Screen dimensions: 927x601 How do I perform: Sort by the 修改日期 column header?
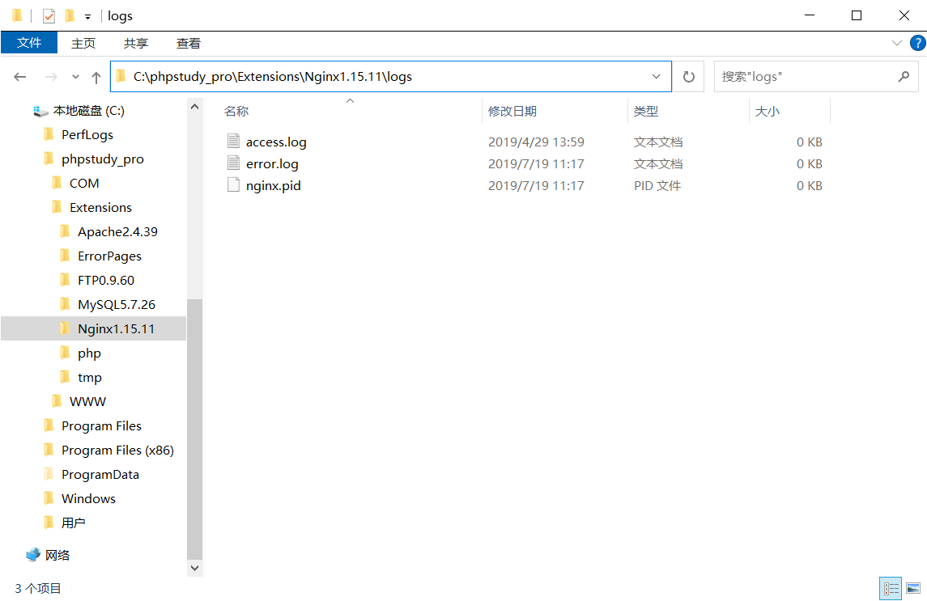(555, 111)
